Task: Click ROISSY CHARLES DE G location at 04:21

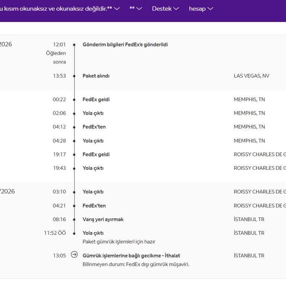Action: coord(260,206)
